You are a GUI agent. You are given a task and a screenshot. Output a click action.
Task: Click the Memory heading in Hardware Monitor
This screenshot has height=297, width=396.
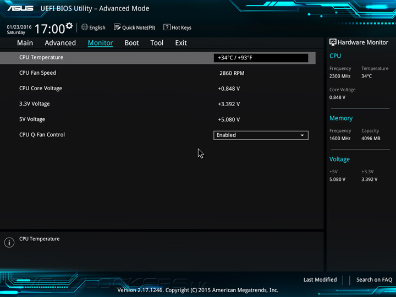[341, 118]
